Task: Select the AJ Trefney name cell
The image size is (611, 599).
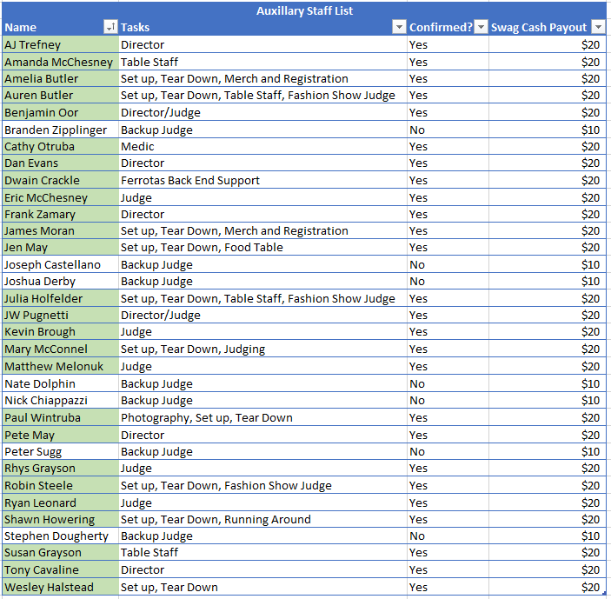Action: 60,44
